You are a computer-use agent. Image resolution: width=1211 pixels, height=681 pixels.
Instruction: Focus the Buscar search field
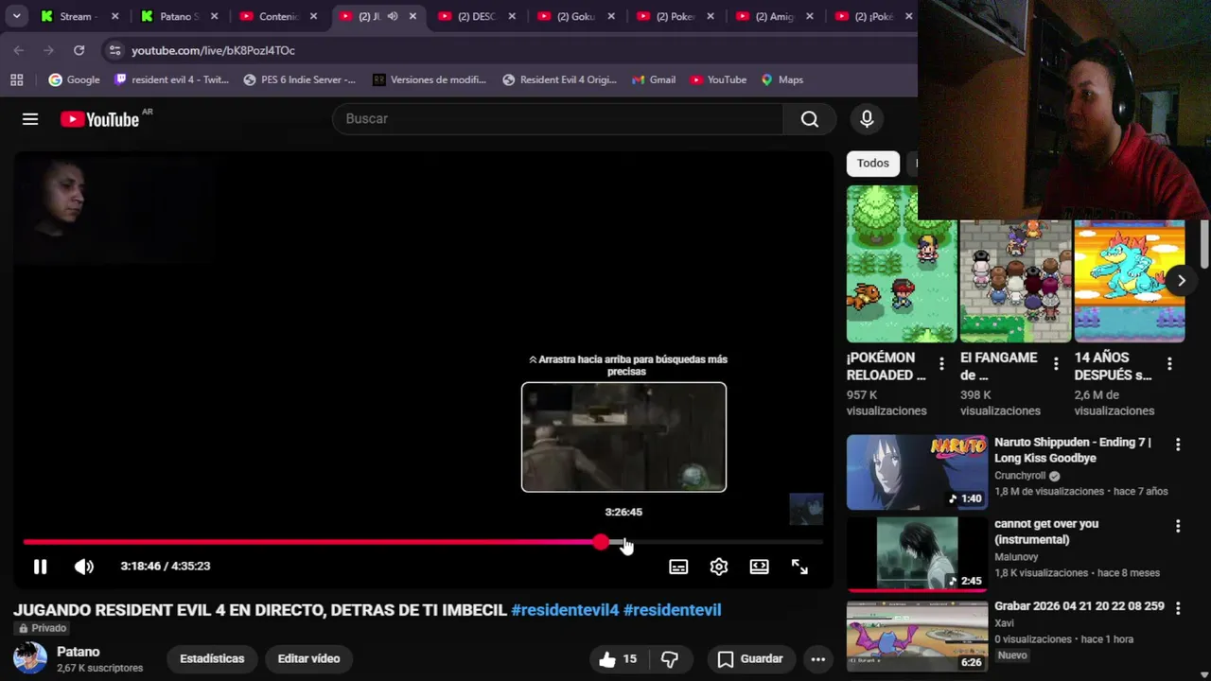tap(558, 118)
